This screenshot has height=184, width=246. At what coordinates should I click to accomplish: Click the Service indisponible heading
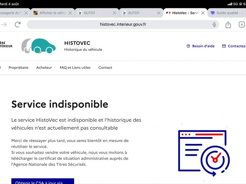tap(60, 104)
